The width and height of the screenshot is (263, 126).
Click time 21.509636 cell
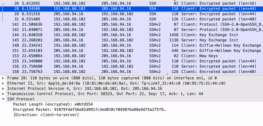pyautogui.click(x=32, y=24)
